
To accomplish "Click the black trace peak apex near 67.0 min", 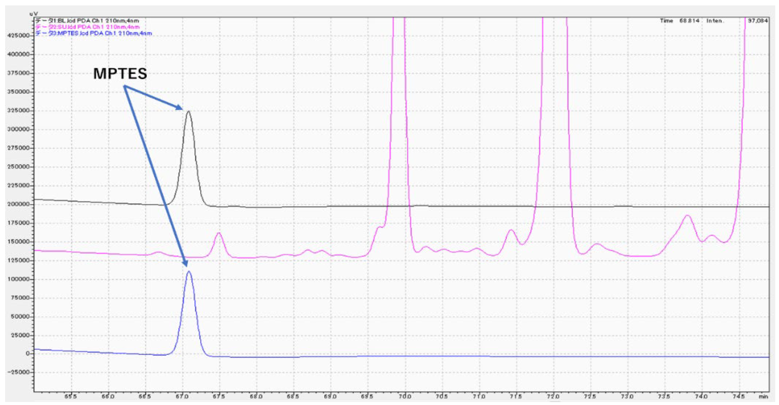I will pos(189,111).
